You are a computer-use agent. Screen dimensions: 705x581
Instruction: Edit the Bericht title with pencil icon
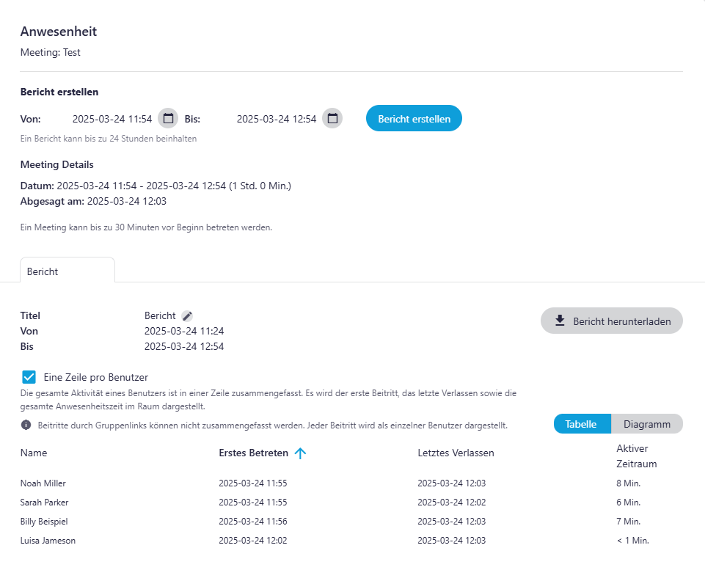tap(187, 316)
